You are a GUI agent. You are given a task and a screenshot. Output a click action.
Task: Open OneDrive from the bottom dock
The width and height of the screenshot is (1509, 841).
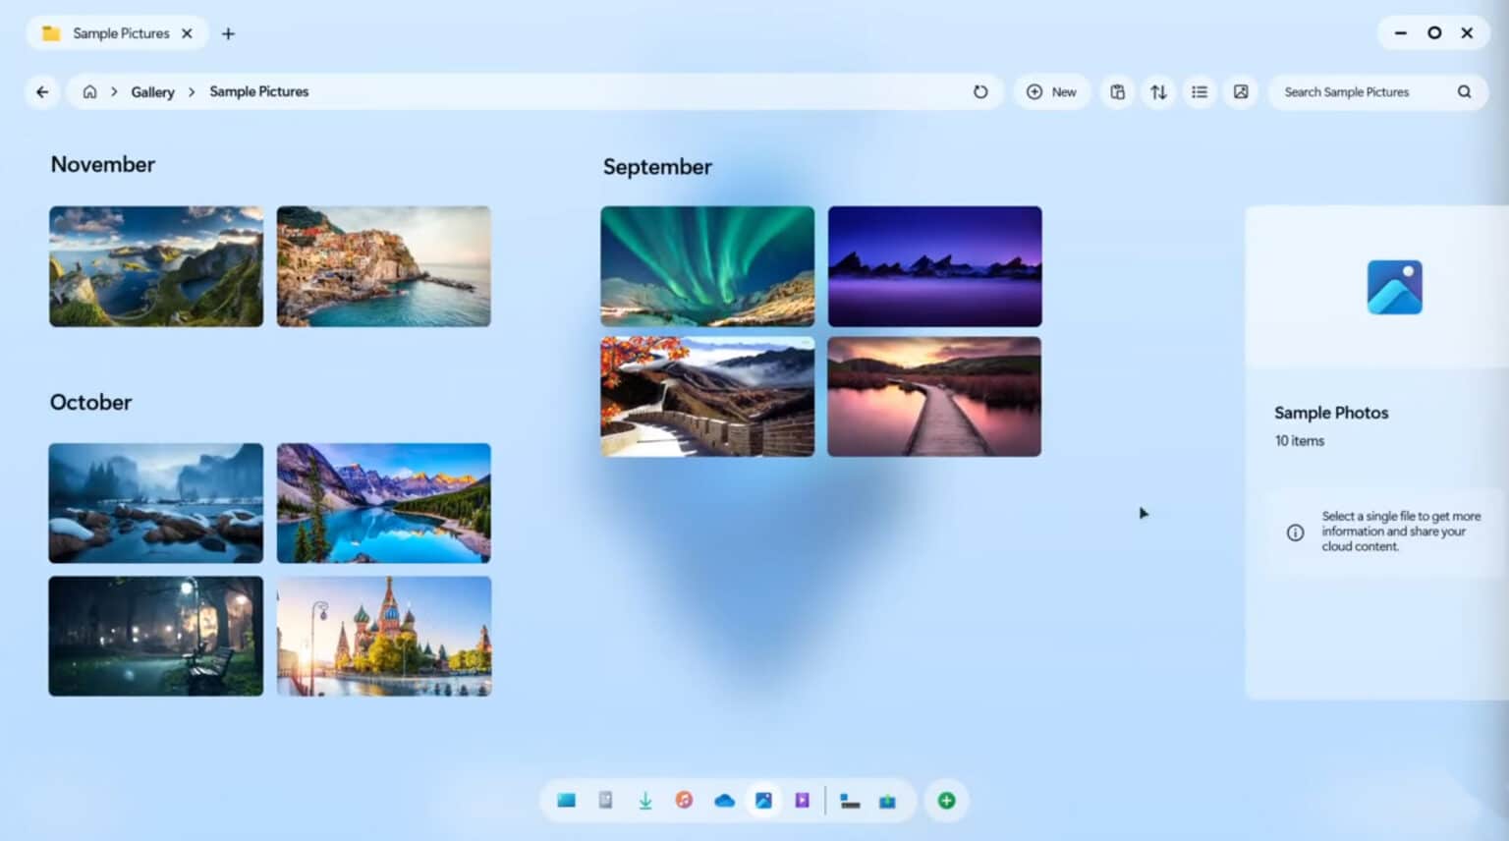[725, 801]
